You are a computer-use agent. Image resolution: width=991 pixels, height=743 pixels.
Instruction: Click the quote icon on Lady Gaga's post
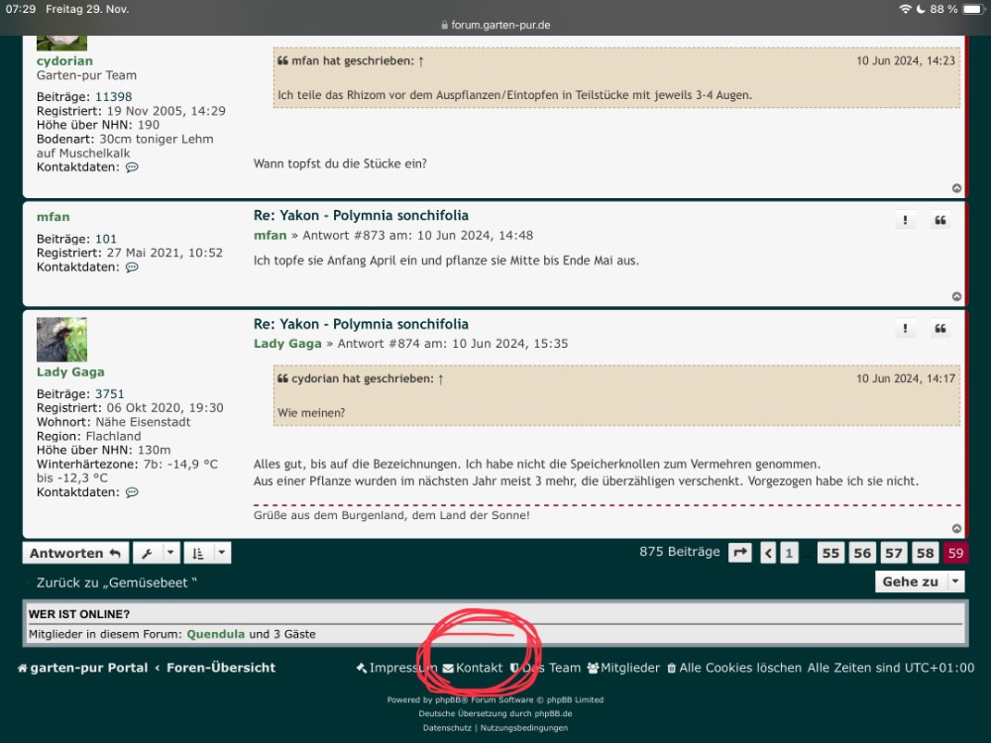(939, 329)
